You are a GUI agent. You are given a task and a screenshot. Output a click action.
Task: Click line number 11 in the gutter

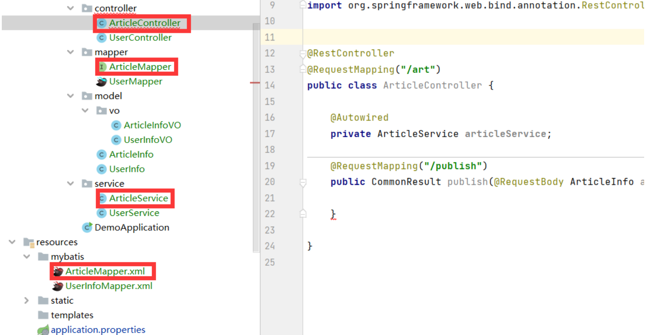(x=270, y=37)
